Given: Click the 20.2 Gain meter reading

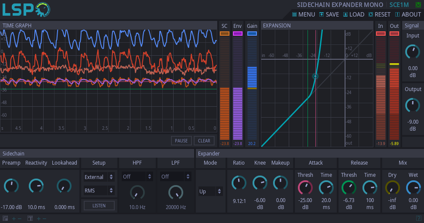Looking at the screenshot, I should pyautogui.click(x=252, y=144).
